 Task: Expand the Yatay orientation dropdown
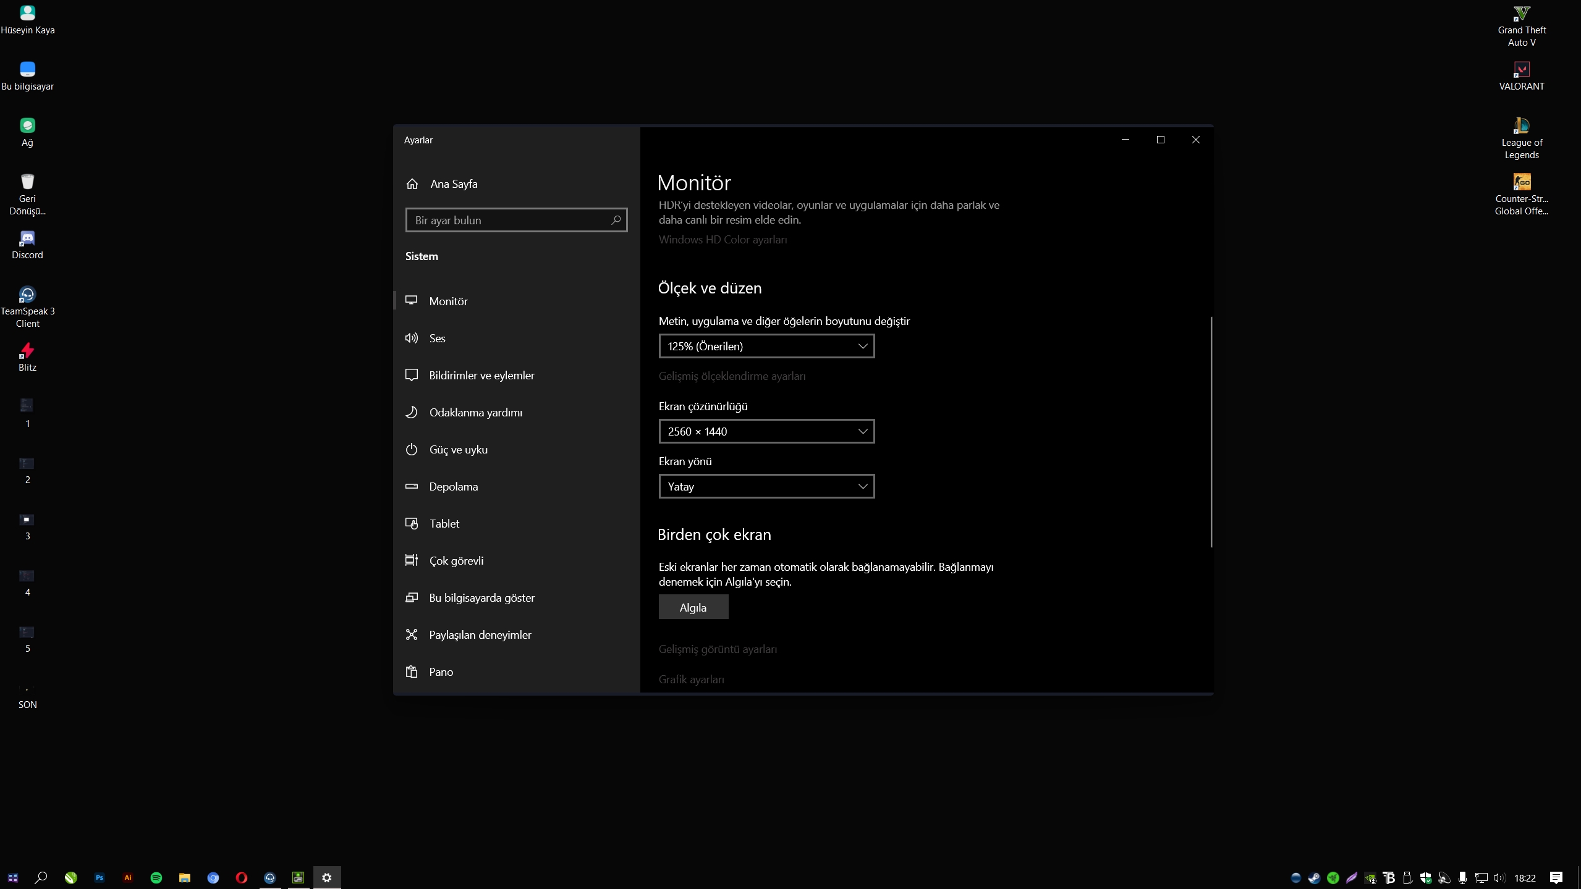[766, 486]
